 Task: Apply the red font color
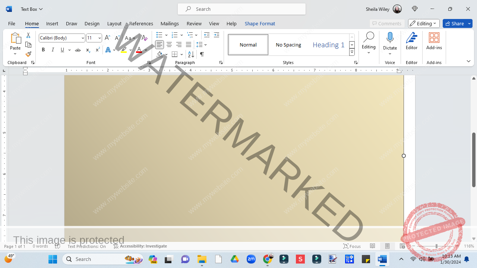click(139, 50)
